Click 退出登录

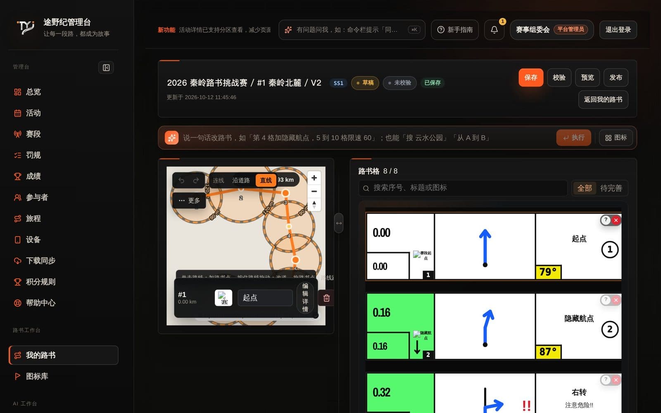pos(618,30)
